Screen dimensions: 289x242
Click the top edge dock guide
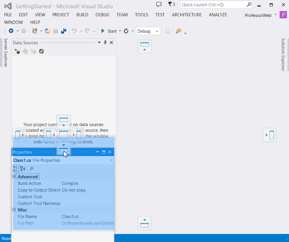coord(144,47)
